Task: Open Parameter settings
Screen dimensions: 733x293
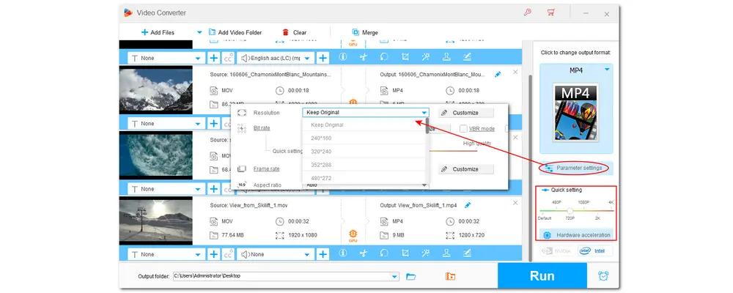Action: coord(575,168)
